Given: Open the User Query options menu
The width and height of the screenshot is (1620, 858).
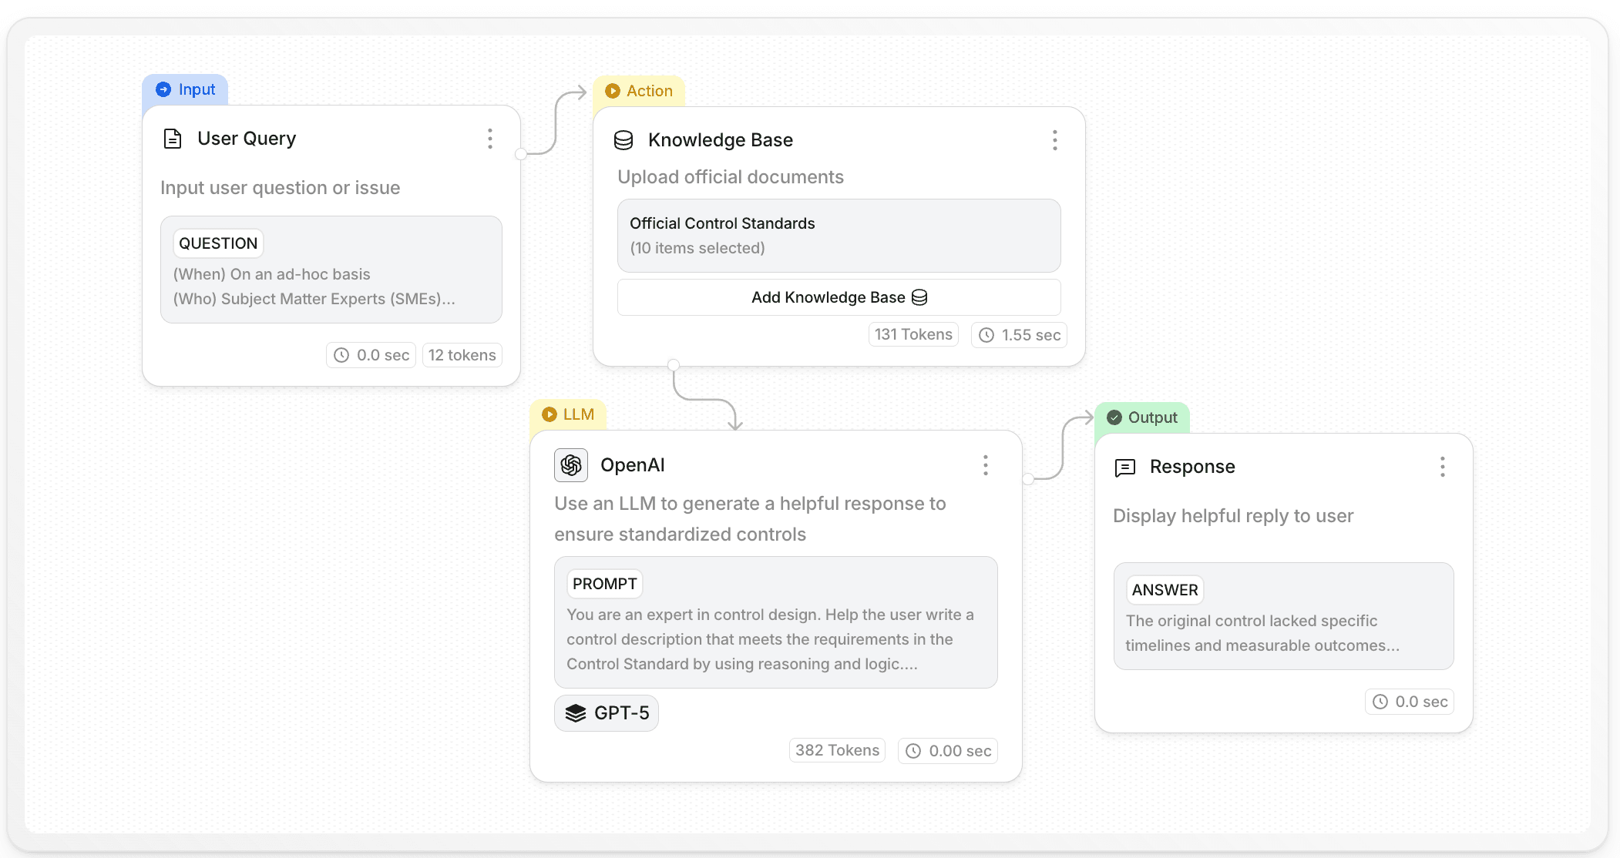Looking at the screenshot, I should point(490,139).
